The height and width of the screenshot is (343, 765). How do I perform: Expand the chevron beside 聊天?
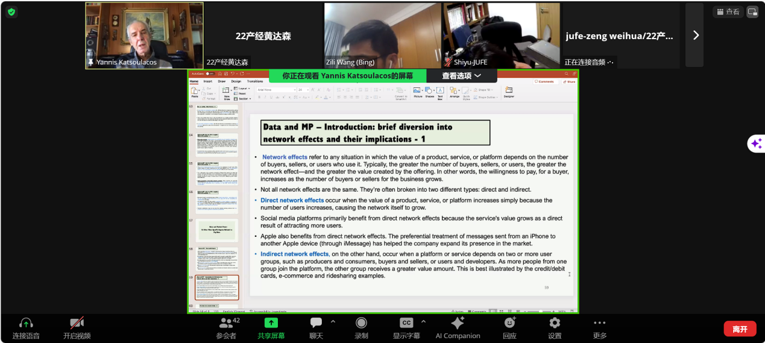[333, 321]
